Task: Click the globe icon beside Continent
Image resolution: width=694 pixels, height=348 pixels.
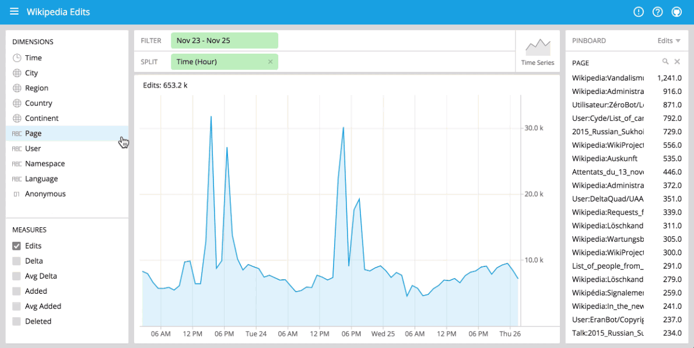Action: (x=17, y=118)
